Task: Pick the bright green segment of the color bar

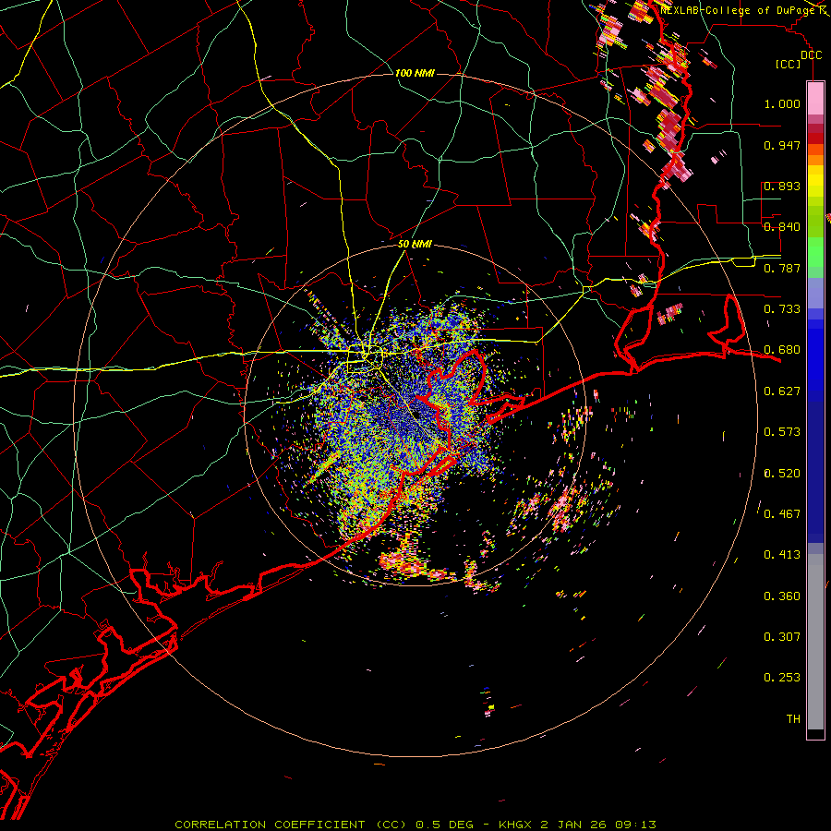Action: pos(815,252)
